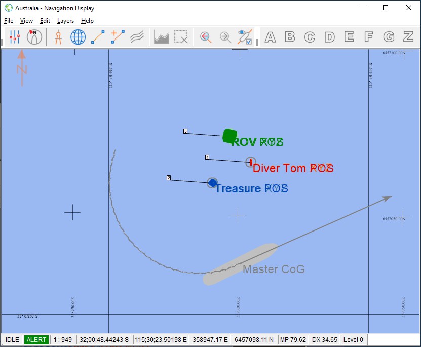The image size is (421, 347).
Task: Click the globe coordinate system icon
Action: pyautogui.click(x=78, y=37)
